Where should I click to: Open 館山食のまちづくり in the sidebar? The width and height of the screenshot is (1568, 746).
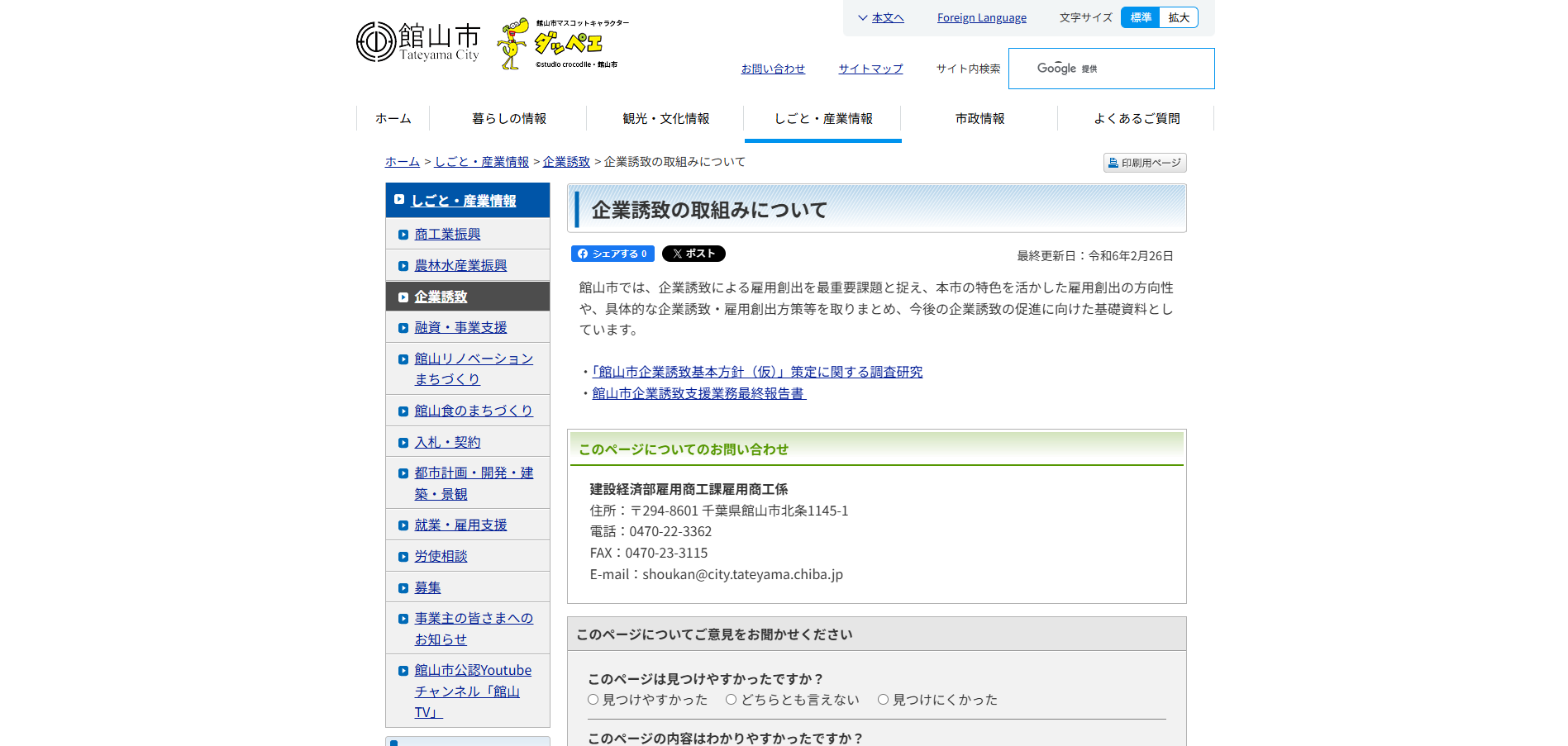(474, 411)
